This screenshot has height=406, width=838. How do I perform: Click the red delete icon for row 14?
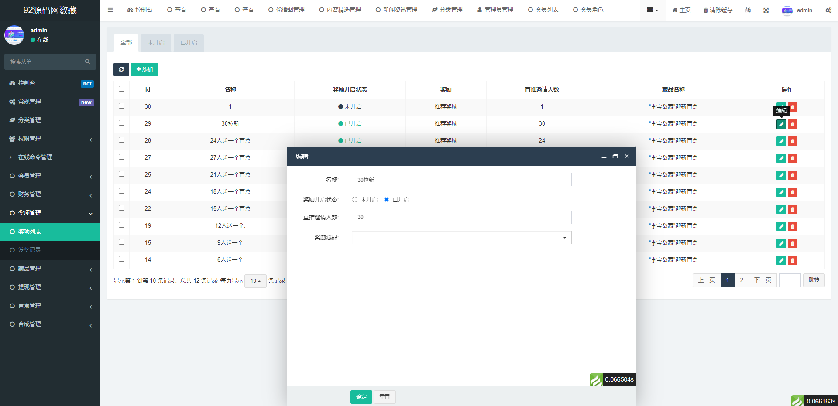point(793,260)
